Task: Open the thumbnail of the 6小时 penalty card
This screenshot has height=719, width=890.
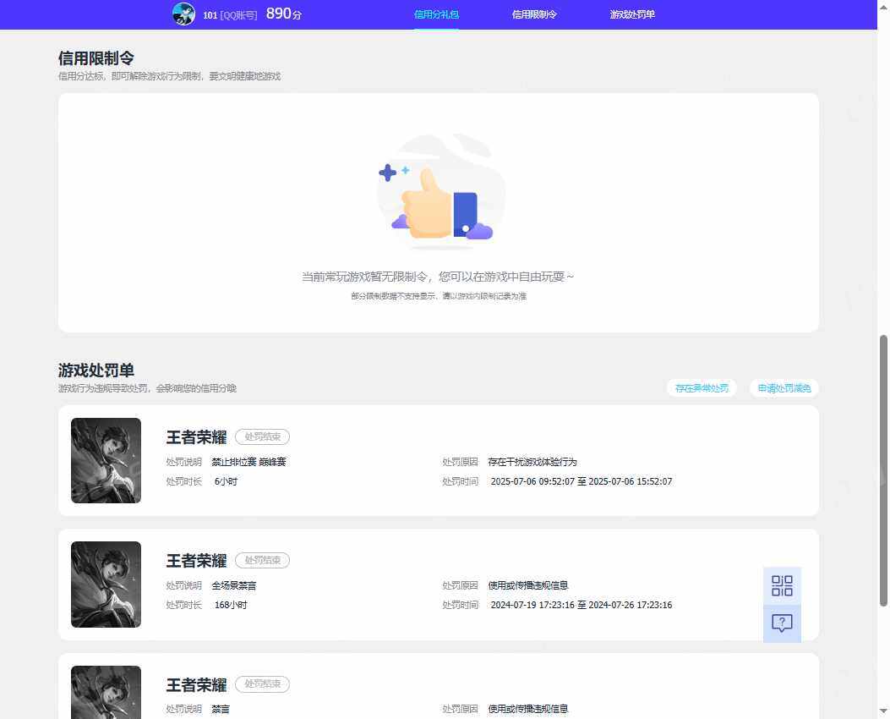Action: (106, 461)
